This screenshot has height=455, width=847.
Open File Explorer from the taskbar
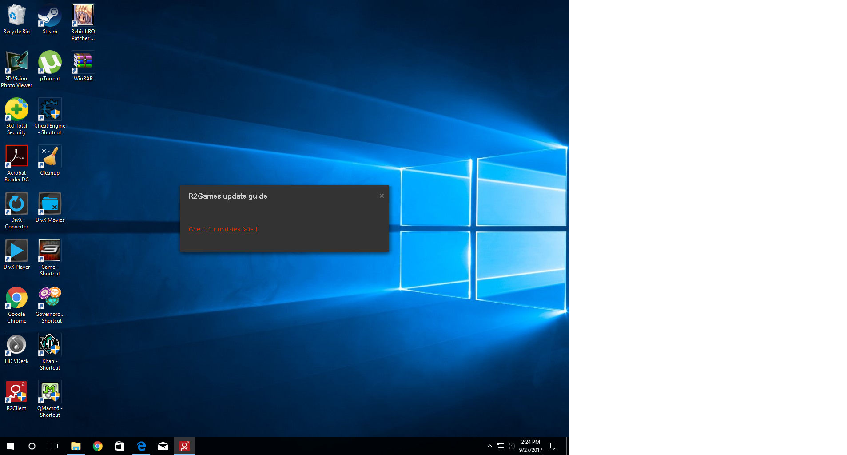pos(76,446)
